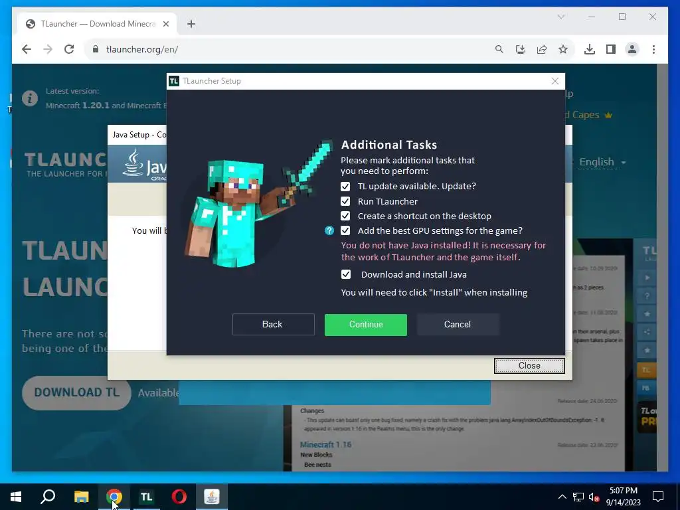Click the muted volume tray icon
This screenshot has width=680, height=510.
tap(594, 497)
